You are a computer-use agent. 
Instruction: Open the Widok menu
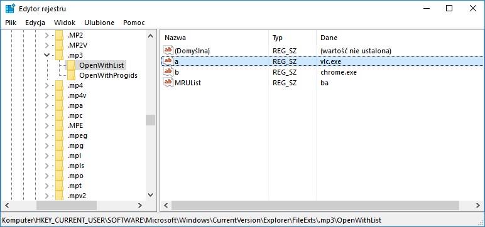(65, 23)
